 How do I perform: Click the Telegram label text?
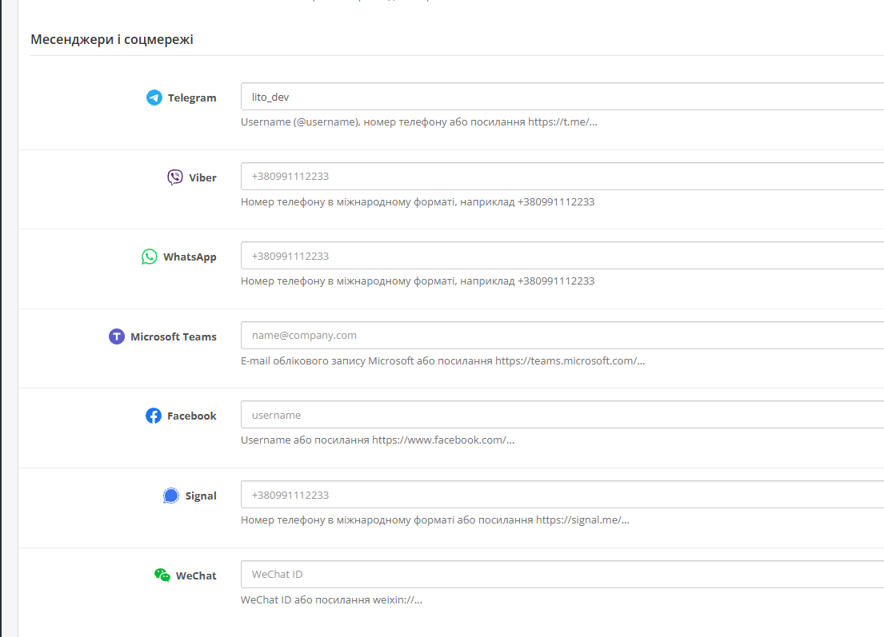coord(192,98)
